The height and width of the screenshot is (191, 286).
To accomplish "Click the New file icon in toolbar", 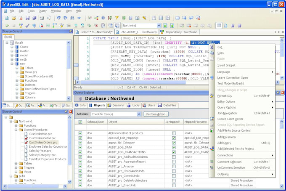I will (6, 18).
